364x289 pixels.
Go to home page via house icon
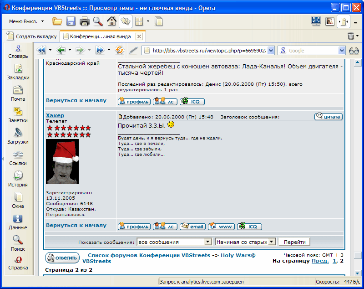(x=111, y=21)
